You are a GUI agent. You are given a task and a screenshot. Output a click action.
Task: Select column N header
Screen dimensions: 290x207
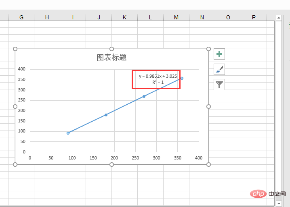[202, 18]
